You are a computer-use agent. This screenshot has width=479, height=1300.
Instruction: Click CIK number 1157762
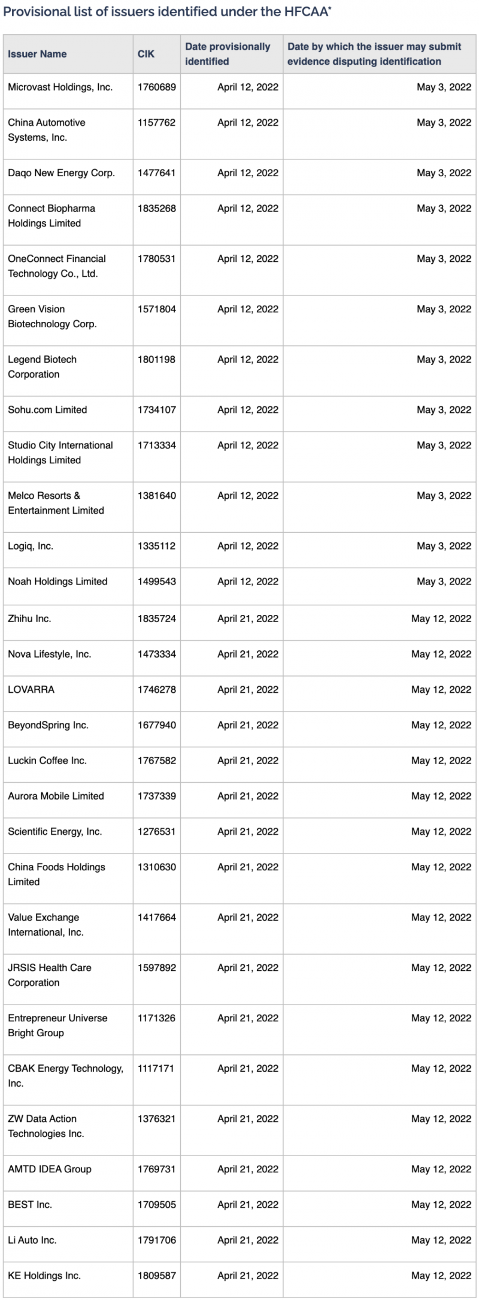(157, 122)
